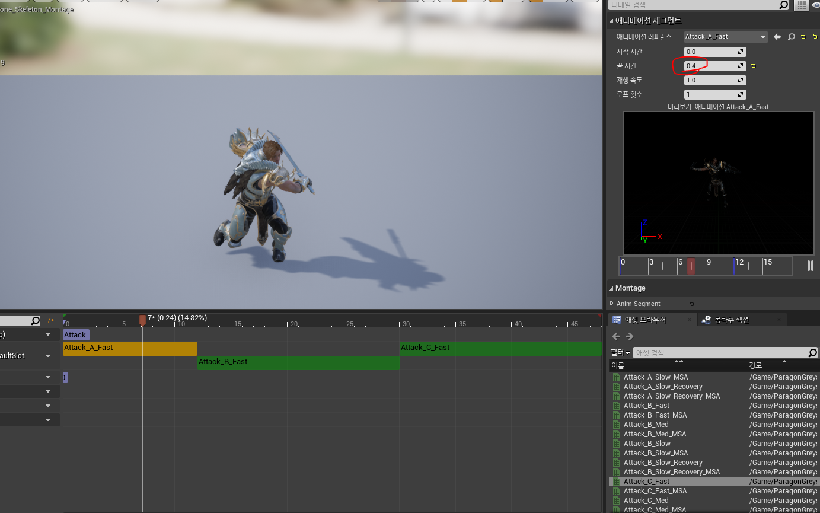Image resolution: width=820 pixels, height=513 pixels.
Task: Close the 애셋 브라우저 tab
Action: [x=690, y=320]
